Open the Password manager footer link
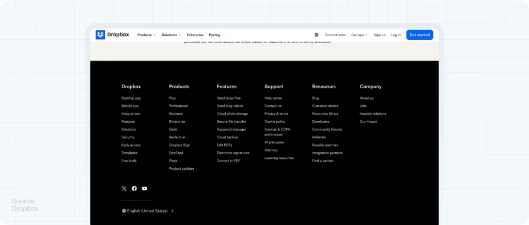 coord(231,130)
